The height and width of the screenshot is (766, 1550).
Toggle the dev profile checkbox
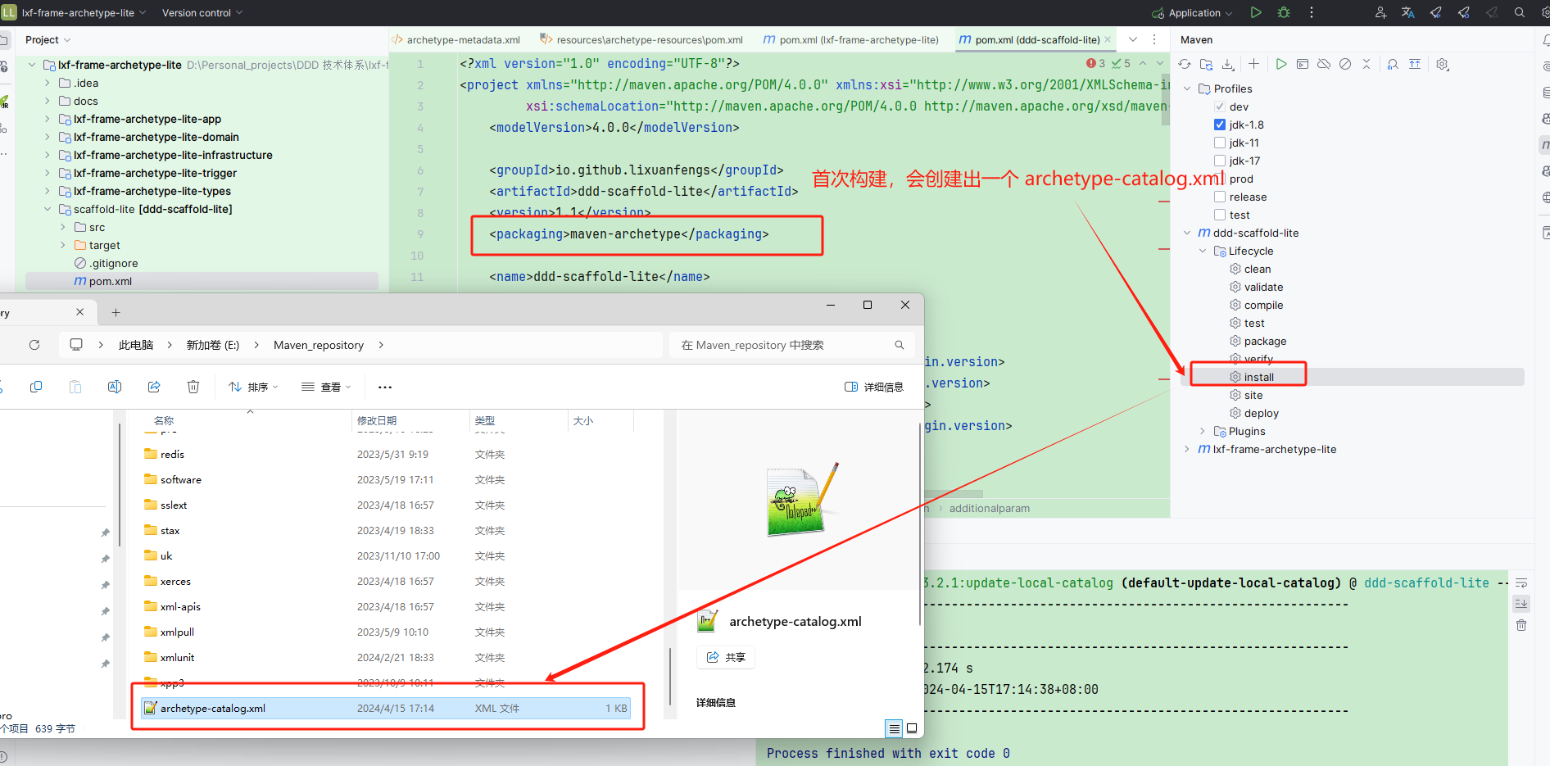click(1220, 107)
